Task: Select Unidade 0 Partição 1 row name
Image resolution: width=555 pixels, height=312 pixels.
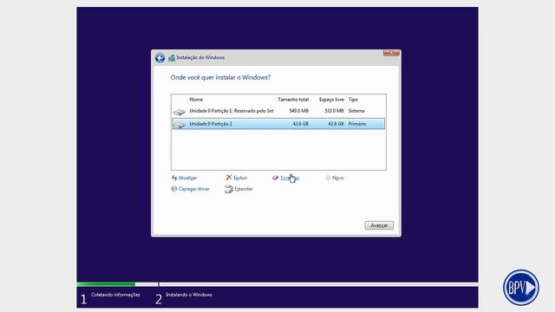Action: click(x=232, y=111)
